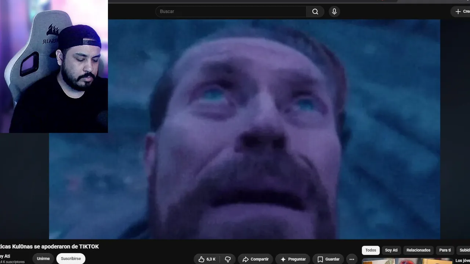Open the Crear plus button
Image resolution: width=470 pixels, height=264 pixels.
461,11
